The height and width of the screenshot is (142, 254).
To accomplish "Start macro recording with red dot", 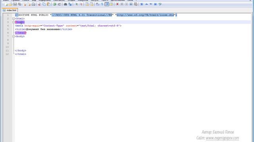I will pos(117,4).
